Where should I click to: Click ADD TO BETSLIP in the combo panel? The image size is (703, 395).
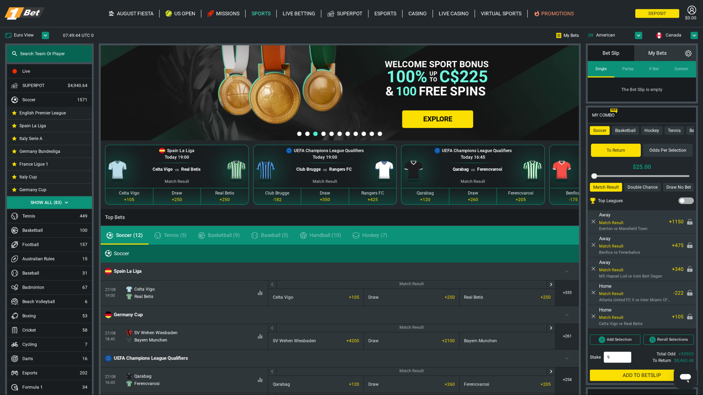coord(641,375)
